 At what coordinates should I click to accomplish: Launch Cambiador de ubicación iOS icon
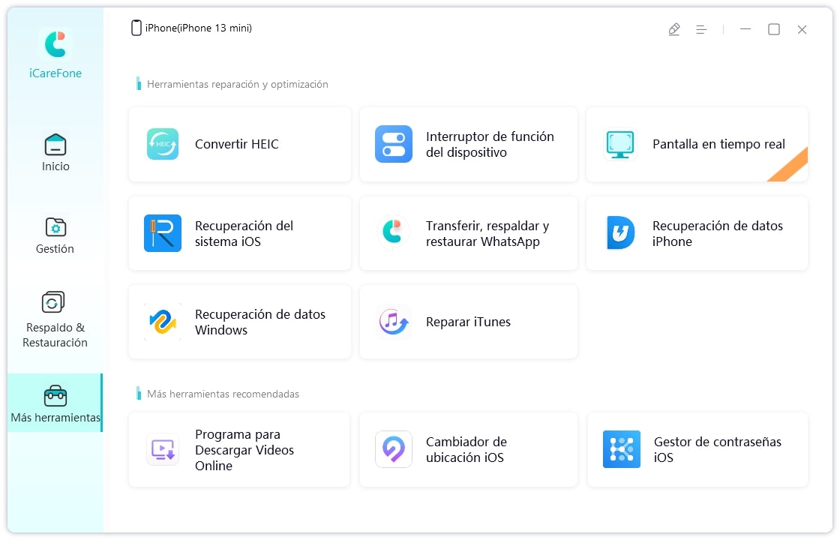click(x=394, y=450)
